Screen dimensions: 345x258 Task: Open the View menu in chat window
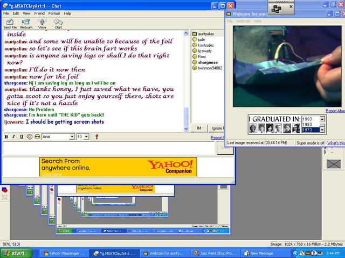point(26,13)
